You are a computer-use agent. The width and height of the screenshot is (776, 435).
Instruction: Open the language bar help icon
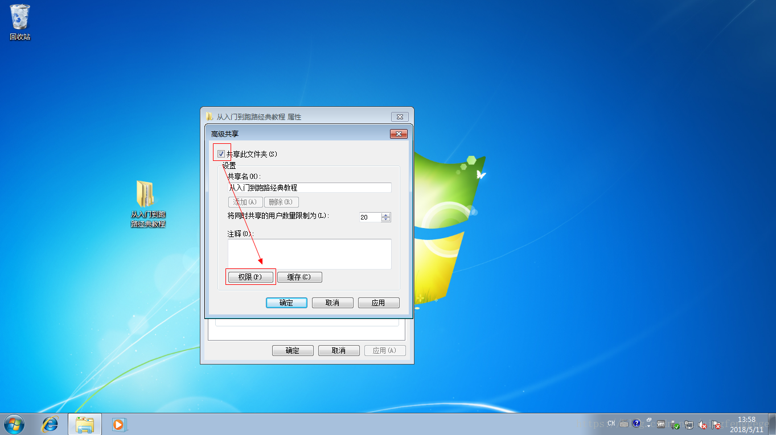point(636,424)
